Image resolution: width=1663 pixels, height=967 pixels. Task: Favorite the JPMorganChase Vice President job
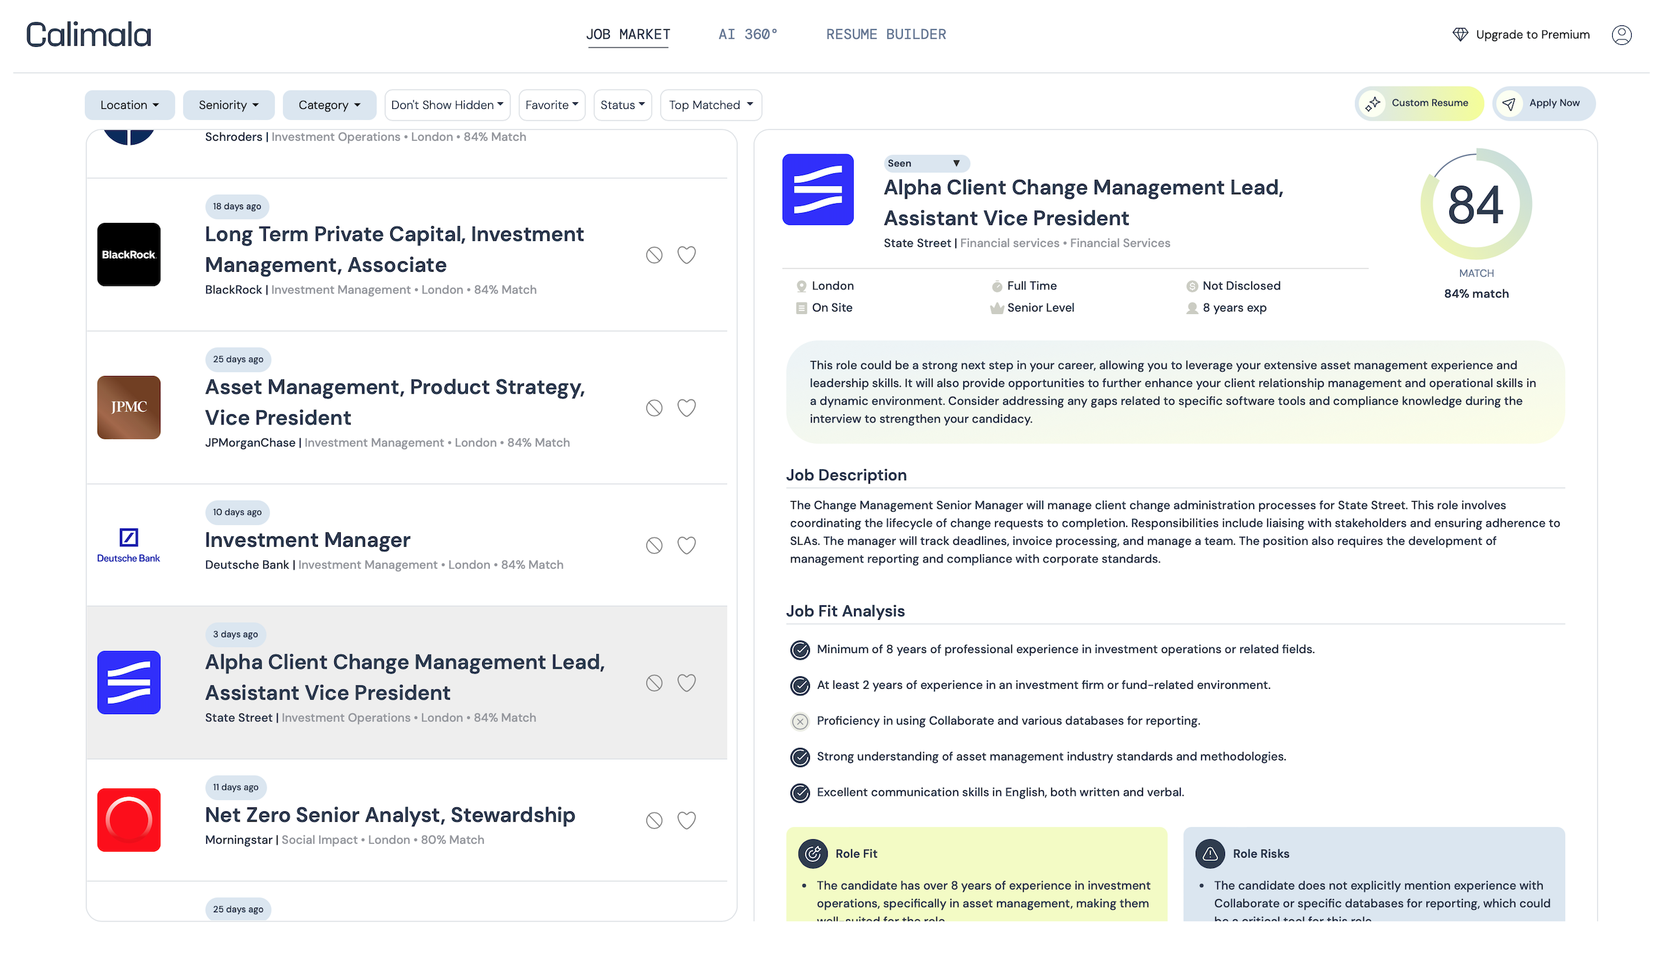(686, 408)
